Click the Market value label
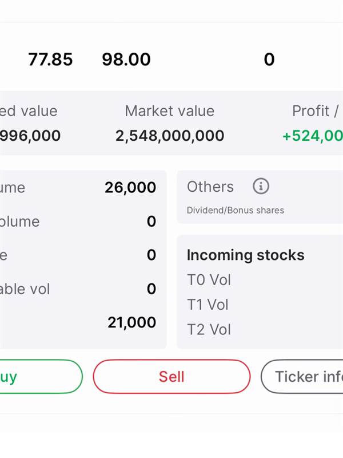343x458 pixels. point(169,111)
